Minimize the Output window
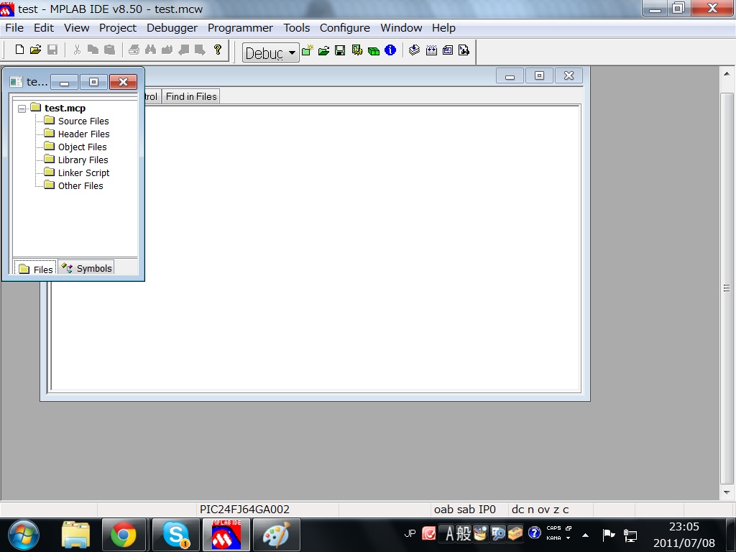Viewport: 736px width, 552px height. coord(510,76)
